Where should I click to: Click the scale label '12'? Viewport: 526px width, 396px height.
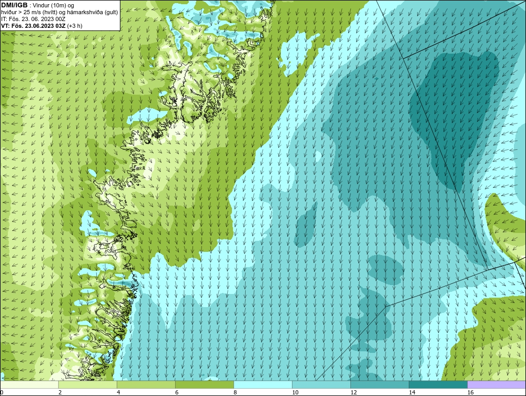pos(353,392)
